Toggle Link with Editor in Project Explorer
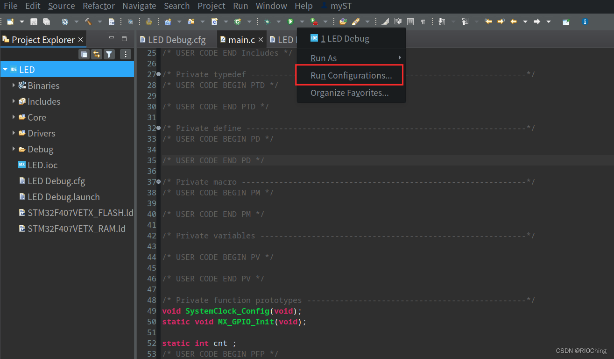The image size is (614, 359). tap(97, 54)
